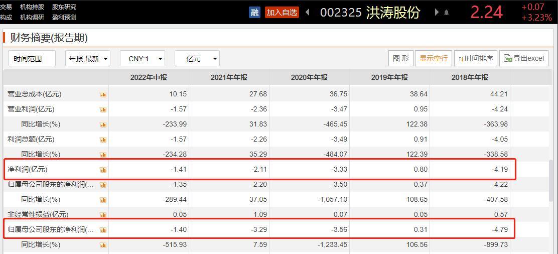
Task: Toggle 显示空行 button
Action: pyautogui.click(x=434, y=58)
